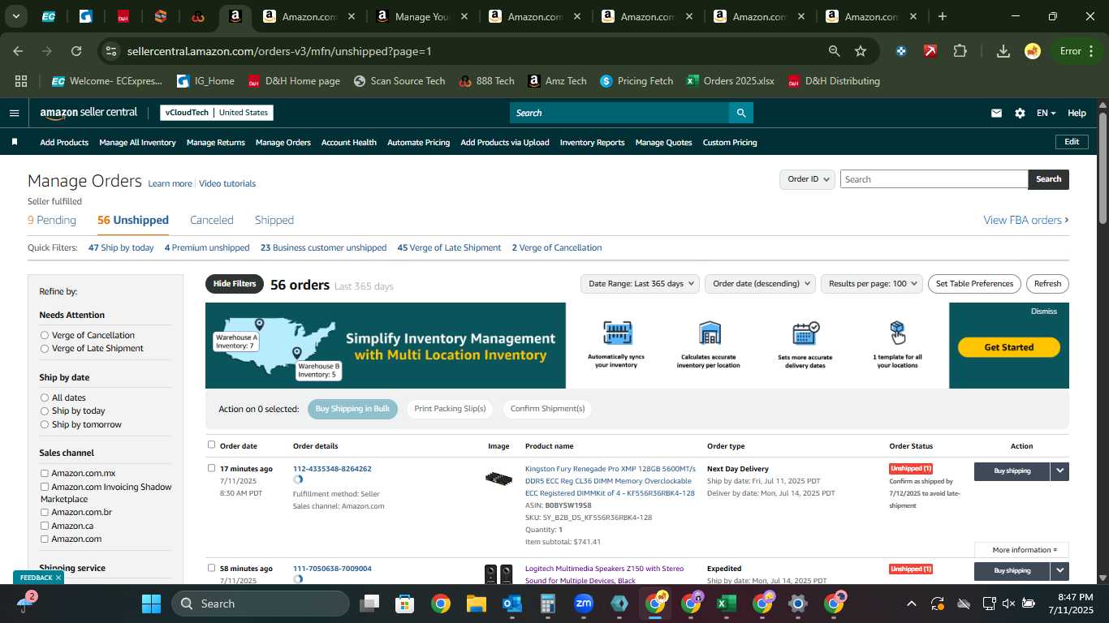The height and width of the screenshot is (623, 1109).
Task: Tick the select-all orders header checkbox
Action: click(212, 445)
